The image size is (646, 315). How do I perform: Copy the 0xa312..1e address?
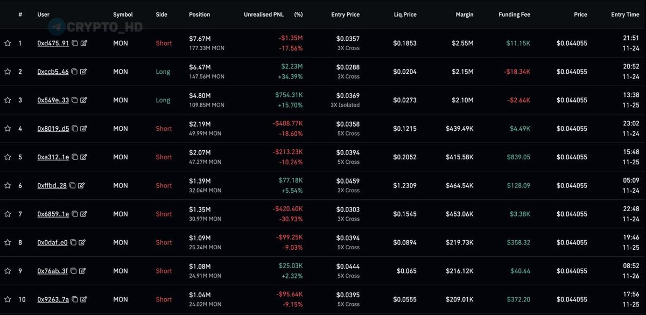pyautogui.click(x=74, y=157)
